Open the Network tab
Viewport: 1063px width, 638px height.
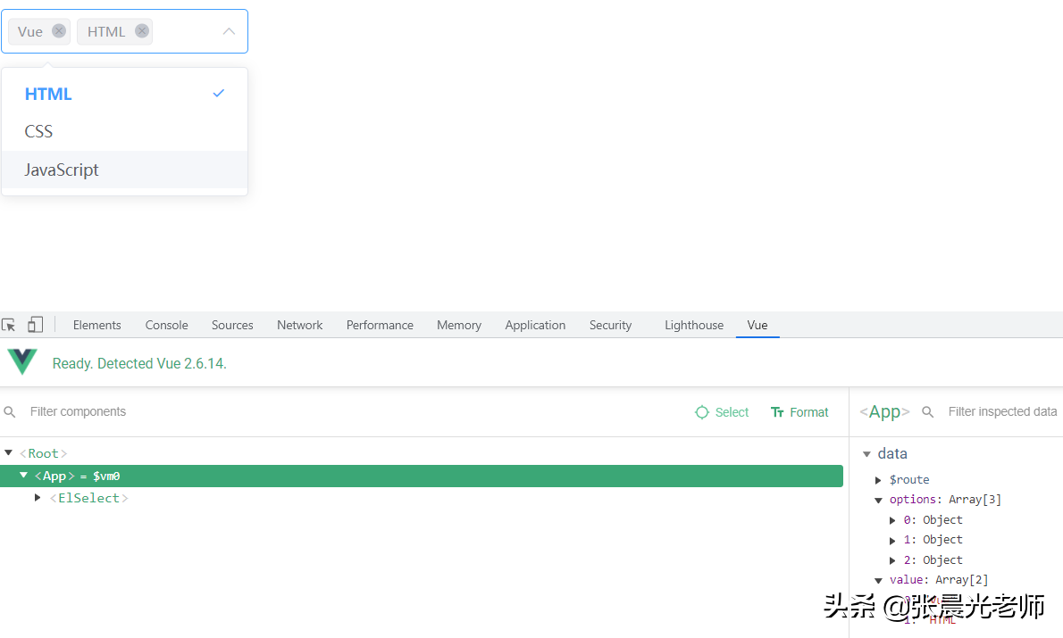click(x=299, y=325)
